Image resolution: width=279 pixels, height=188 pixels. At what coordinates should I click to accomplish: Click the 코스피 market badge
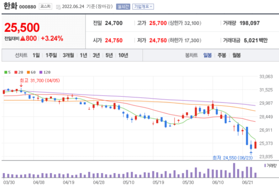tap(45, 7)
